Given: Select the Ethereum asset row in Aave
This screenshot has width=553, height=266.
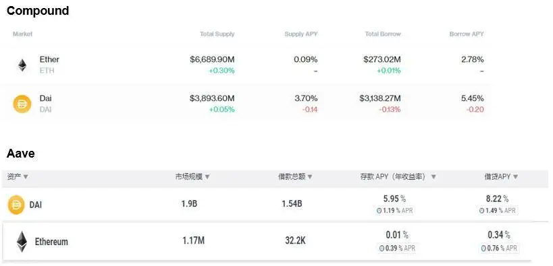Looking at the screenshot, I should point(275,241).
